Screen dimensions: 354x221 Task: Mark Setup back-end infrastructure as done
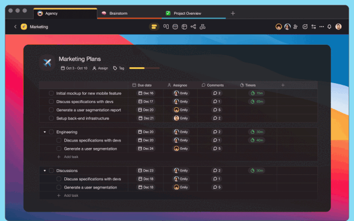point(51,118)
